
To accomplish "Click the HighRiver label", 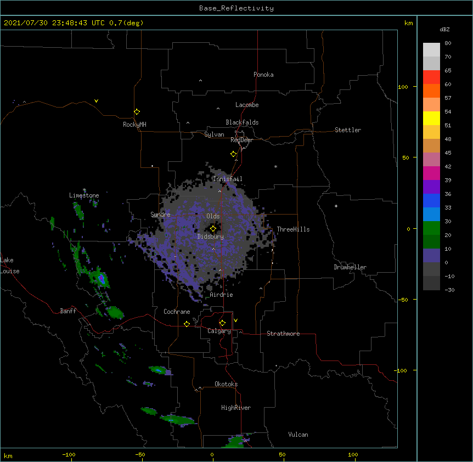I will [x=236, y=408].
